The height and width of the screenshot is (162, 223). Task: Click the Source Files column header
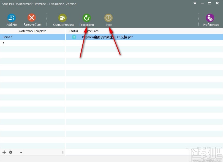153,31
